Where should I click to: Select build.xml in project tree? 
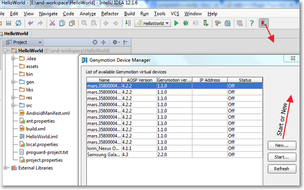point(35,129)
